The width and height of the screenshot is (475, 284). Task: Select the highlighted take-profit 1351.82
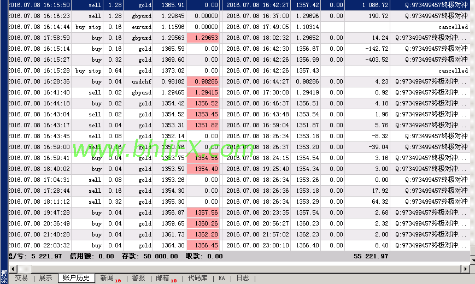(x=203, y=125)
